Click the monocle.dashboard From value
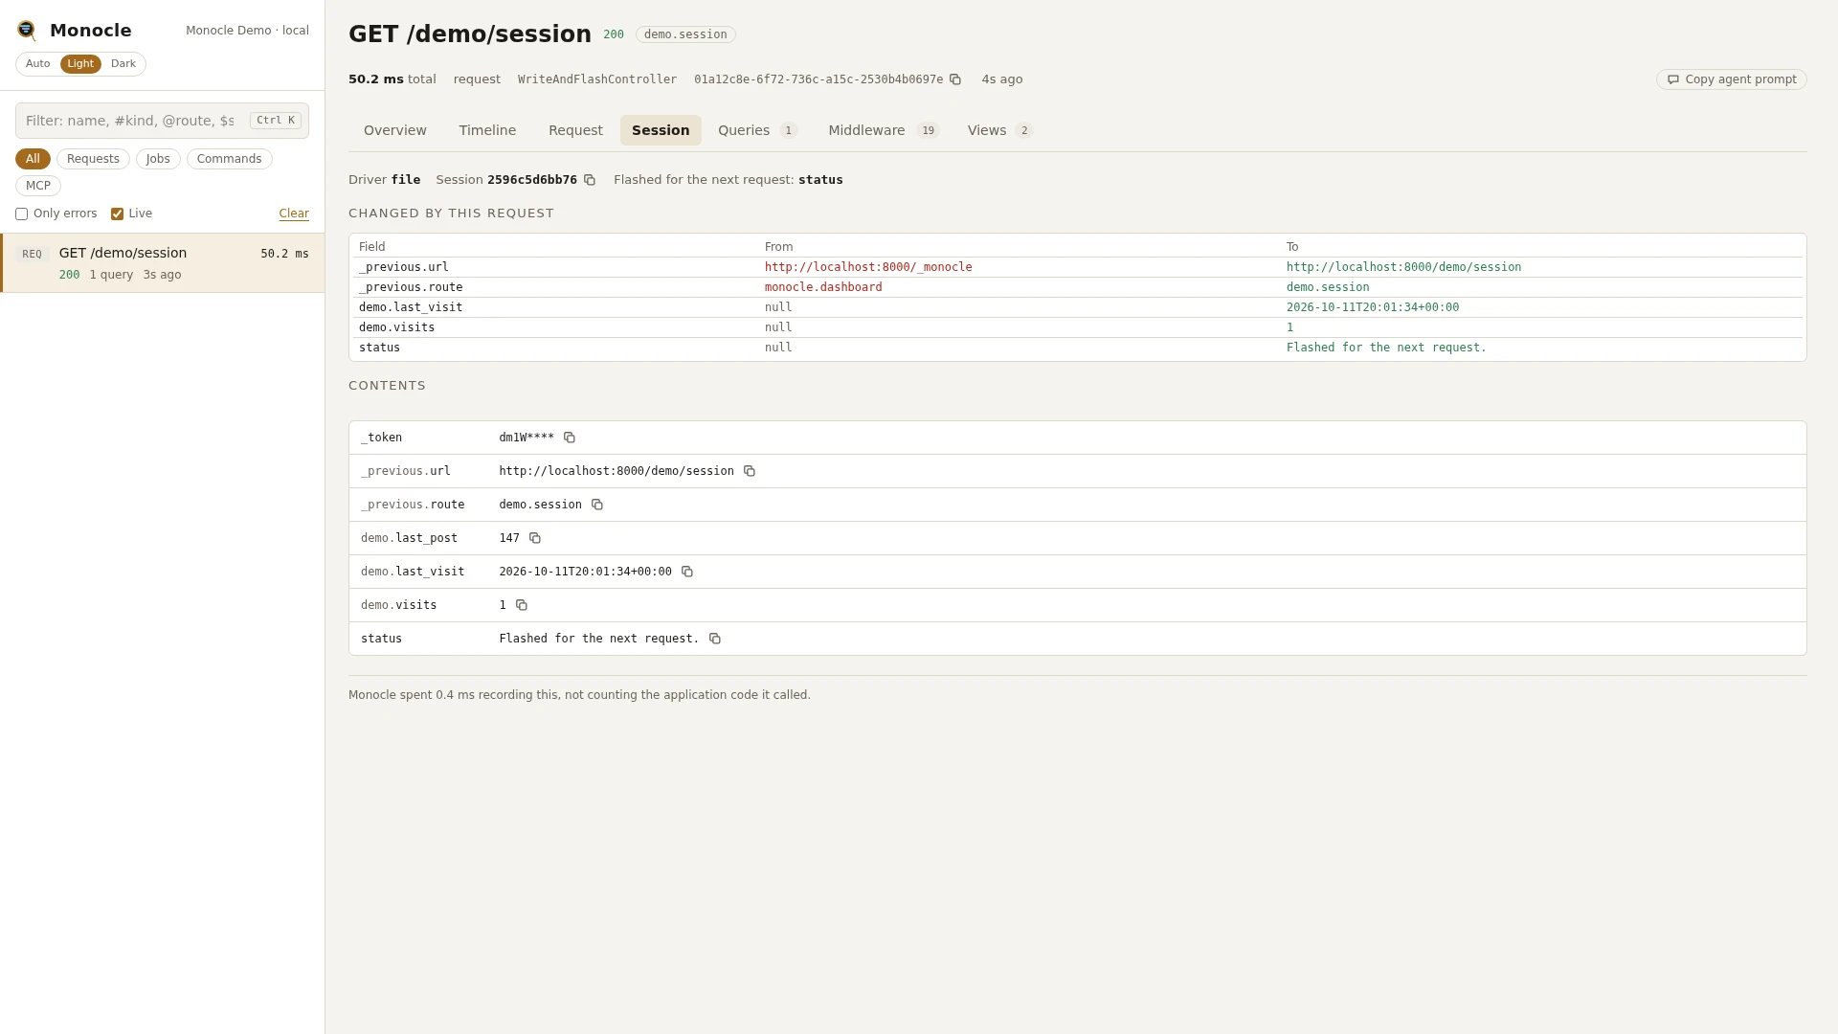Image resolution: width=1838 pixels, height=1034 pixels. coord(823,287)
